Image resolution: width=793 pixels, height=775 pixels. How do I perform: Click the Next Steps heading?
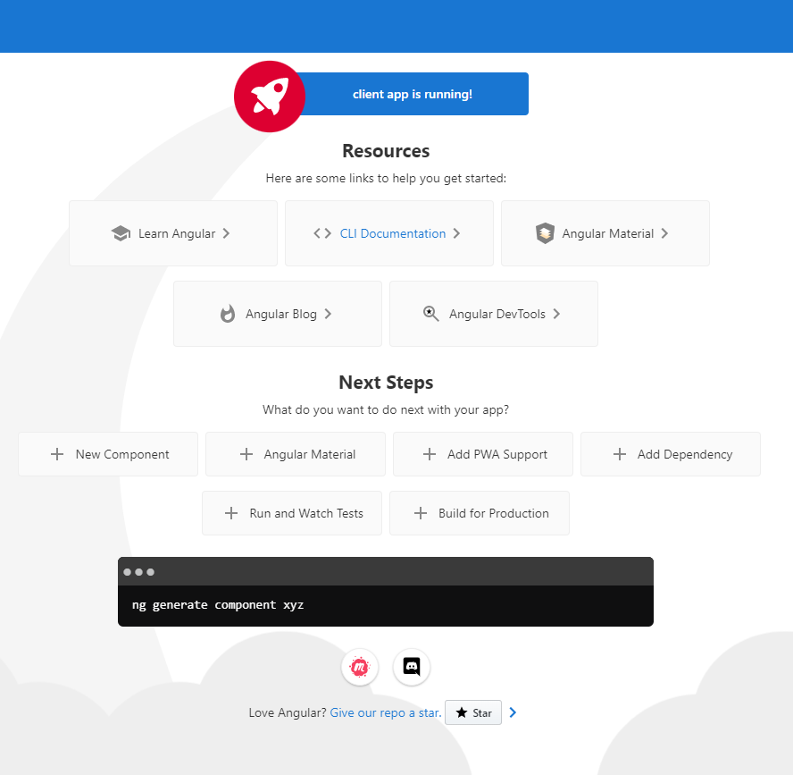tap(386, 383)
